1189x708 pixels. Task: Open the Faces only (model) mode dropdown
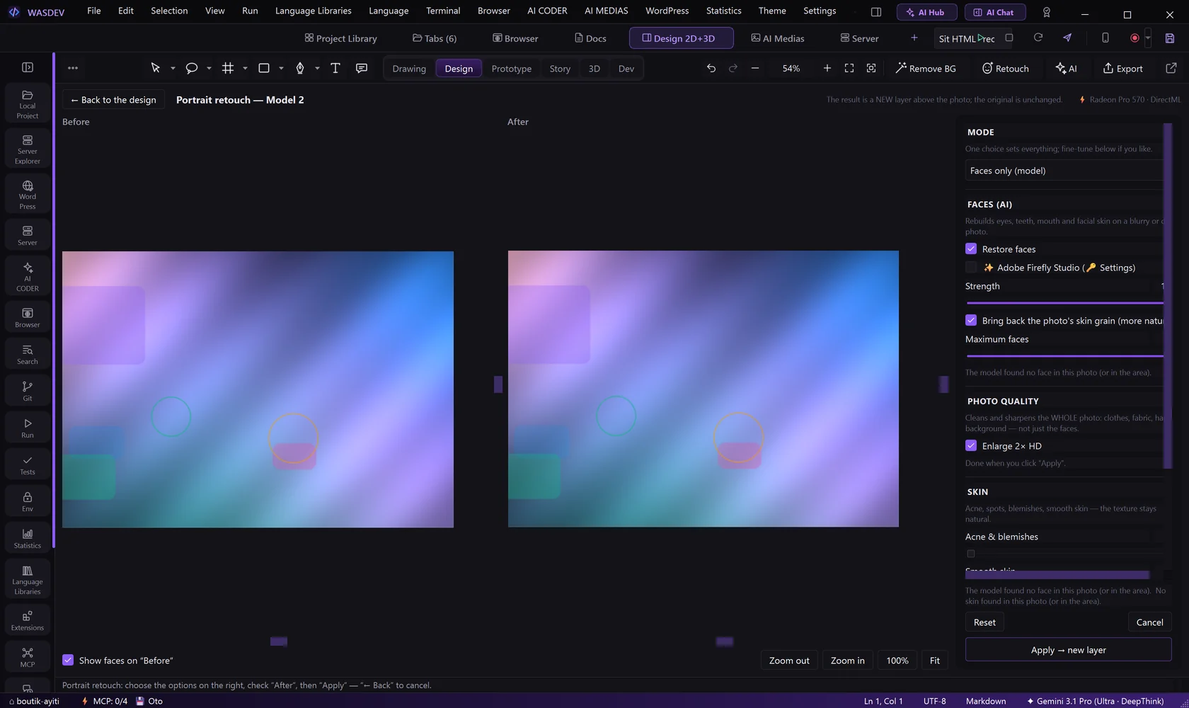click(x=1064, y=171)
